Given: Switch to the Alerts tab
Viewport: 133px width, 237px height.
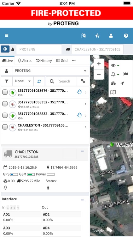Looking at the screenshot, I should click(25, 61).
